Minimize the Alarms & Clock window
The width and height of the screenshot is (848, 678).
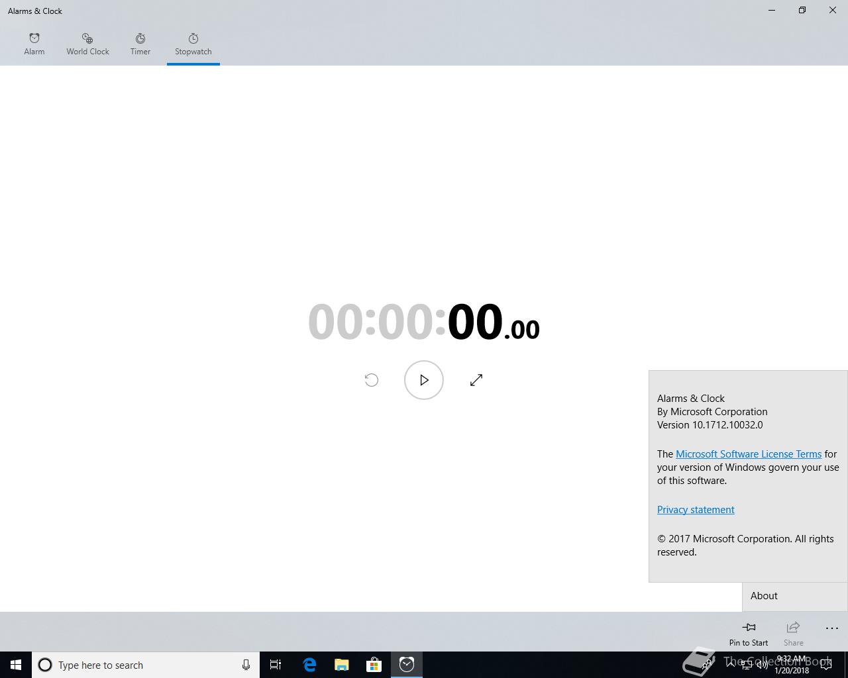click(x=772, y=11)
